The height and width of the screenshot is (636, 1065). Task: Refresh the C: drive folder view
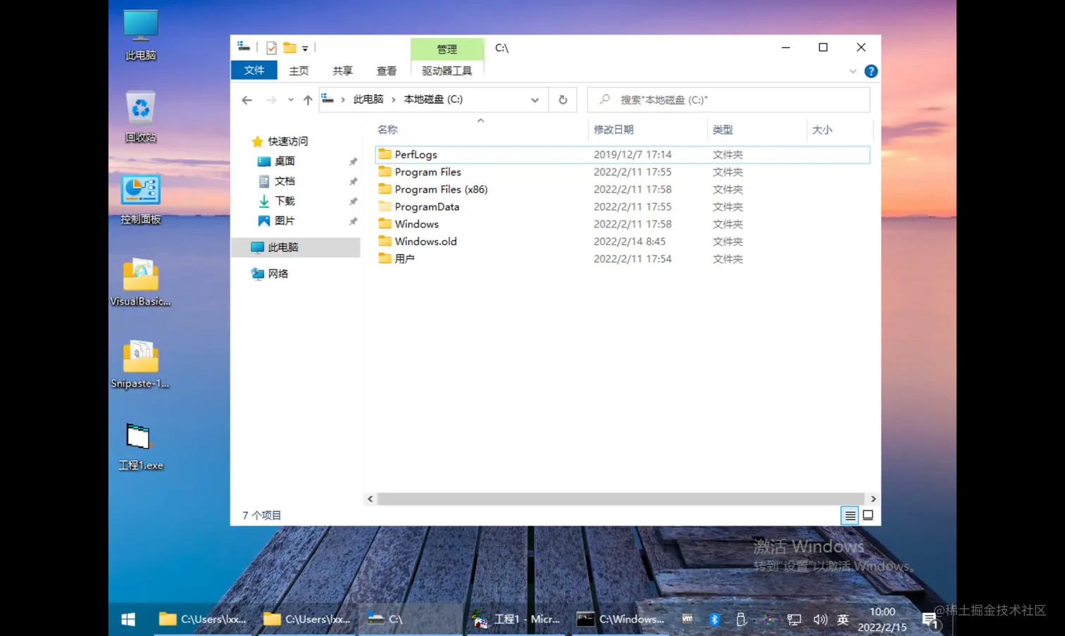563,100
